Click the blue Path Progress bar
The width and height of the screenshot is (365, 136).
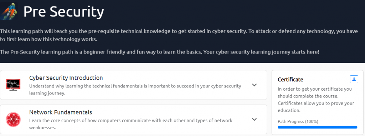point(317,127)
